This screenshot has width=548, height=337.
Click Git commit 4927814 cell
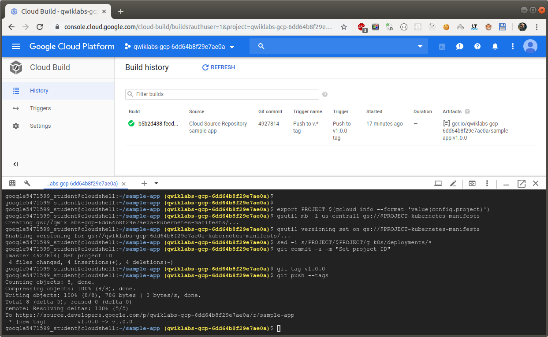[268, 124]
